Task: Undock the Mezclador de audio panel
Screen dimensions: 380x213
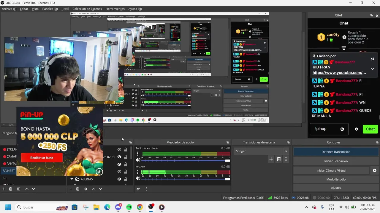Action: point(228,142)
